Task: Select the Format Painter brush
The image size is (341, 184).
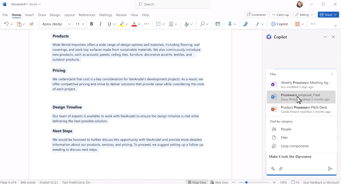Action: tap(31, 24)
